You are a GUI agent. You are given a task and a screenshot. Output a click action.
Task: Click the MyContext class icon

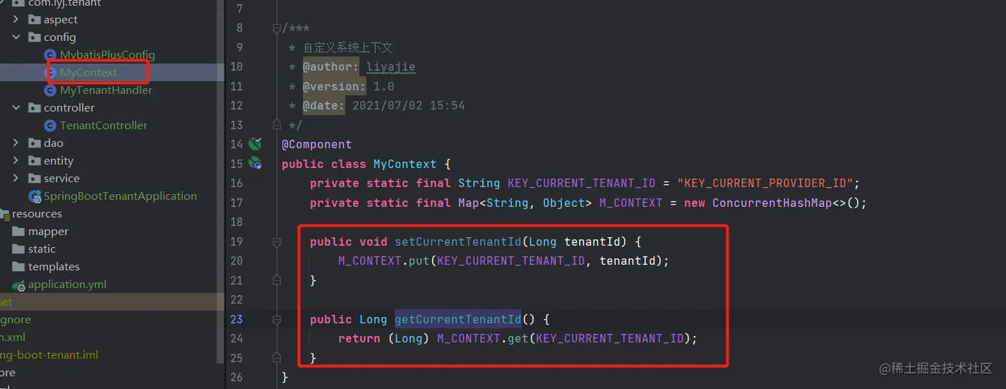click(x=49, y=73)
